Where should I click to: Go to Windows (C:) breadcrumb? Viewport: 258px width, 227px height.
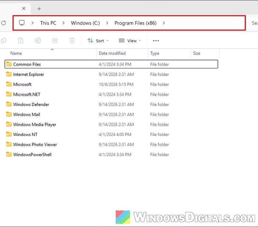86,23
